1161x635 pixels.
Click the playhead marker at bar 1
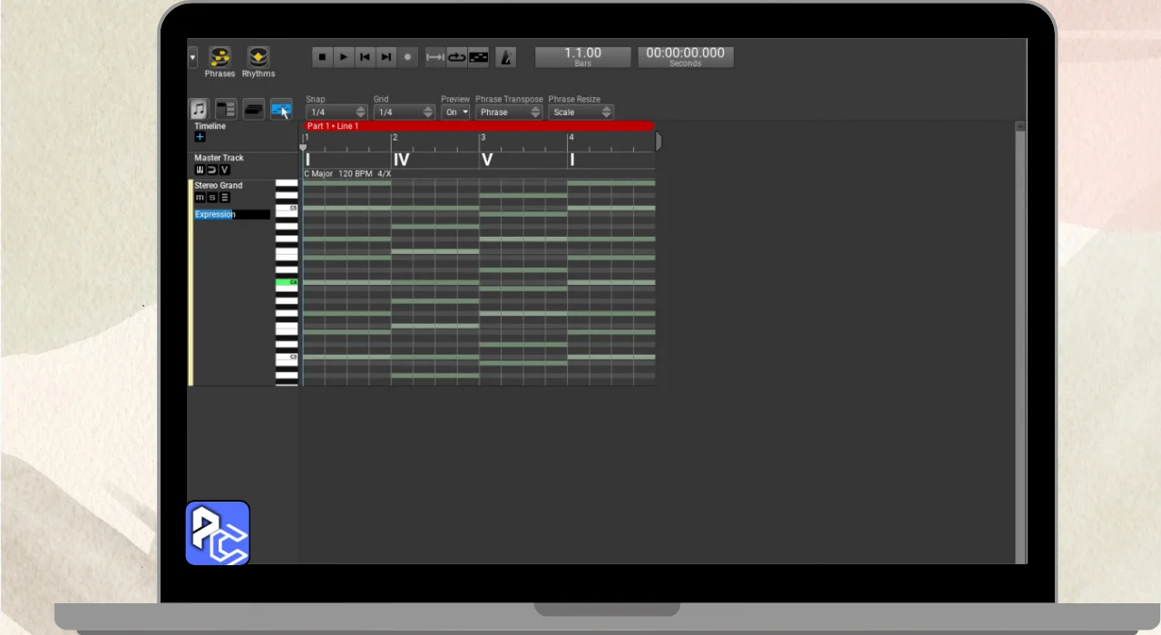[x=304, y=147]
